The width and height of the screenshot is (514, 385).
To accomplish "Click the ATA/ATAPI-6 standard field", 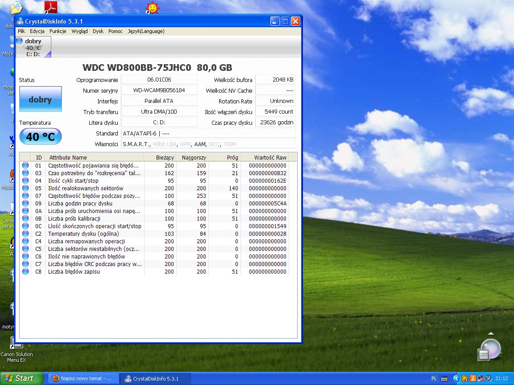I will point(208,133).
